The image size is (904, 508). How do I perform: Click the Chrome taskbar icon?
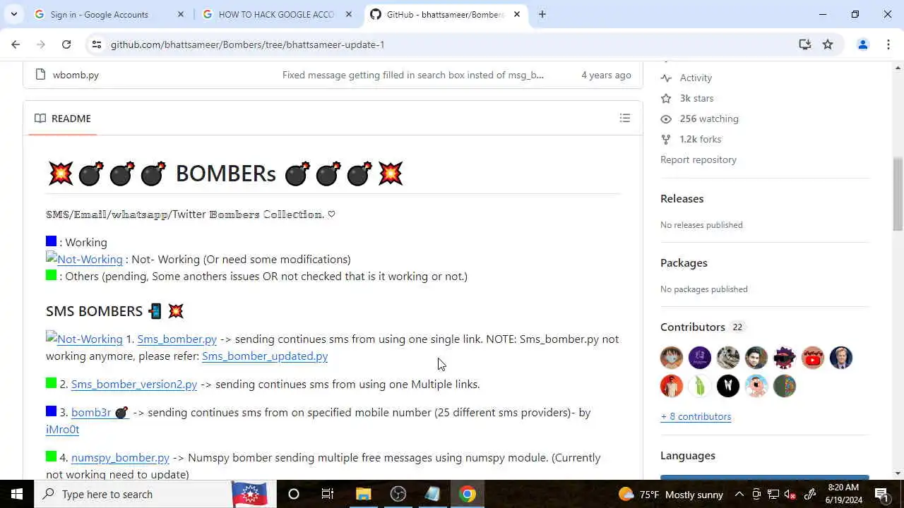[x=468, y=494]
